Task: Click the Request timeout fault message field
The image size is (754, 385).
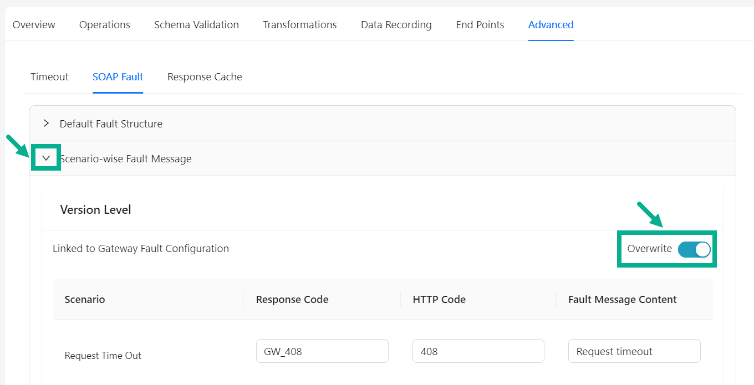Action: coord(634,351)
